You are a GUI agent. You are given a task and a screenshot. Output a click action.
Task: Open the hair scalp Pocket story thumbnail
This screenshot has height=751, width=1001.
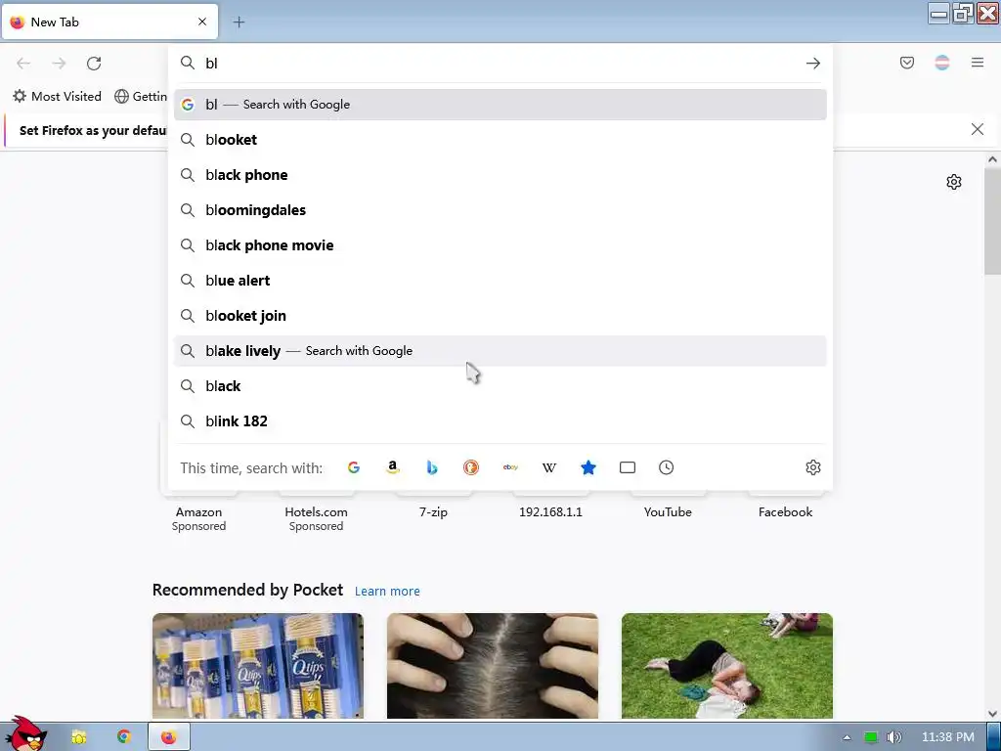(493, 666)
